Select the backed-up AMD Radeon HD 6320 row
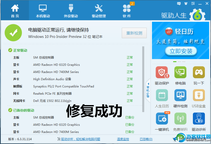The width and height of the screenshot is (211, 144). 74,125
